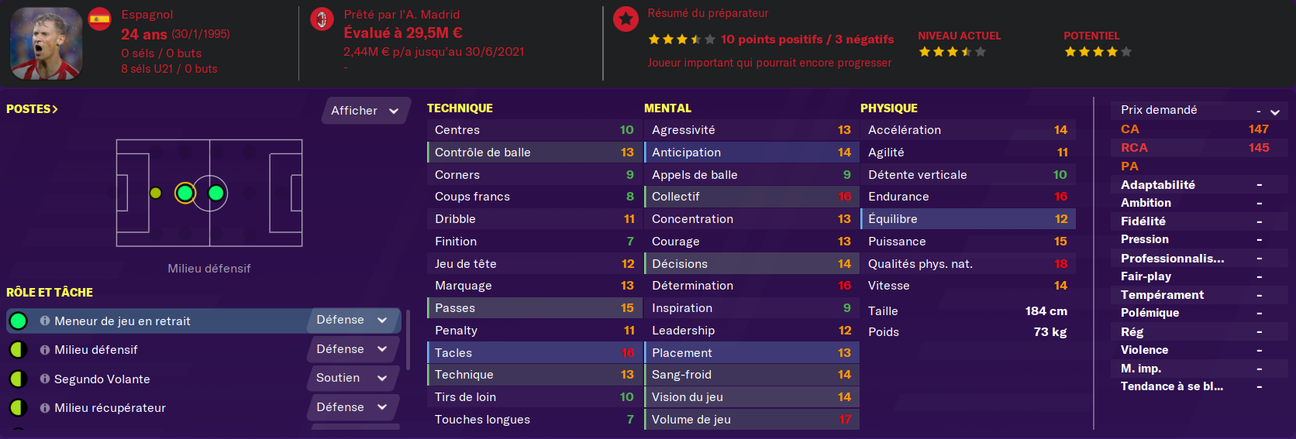Click the Potentiel star rating
The height and width of the screenshot is (439, 1296).
pos(1098,52)
